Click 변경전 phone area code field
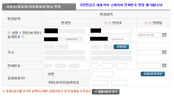Image resolution: width=174 pixels, height=97 pixels. coord(48,66)
